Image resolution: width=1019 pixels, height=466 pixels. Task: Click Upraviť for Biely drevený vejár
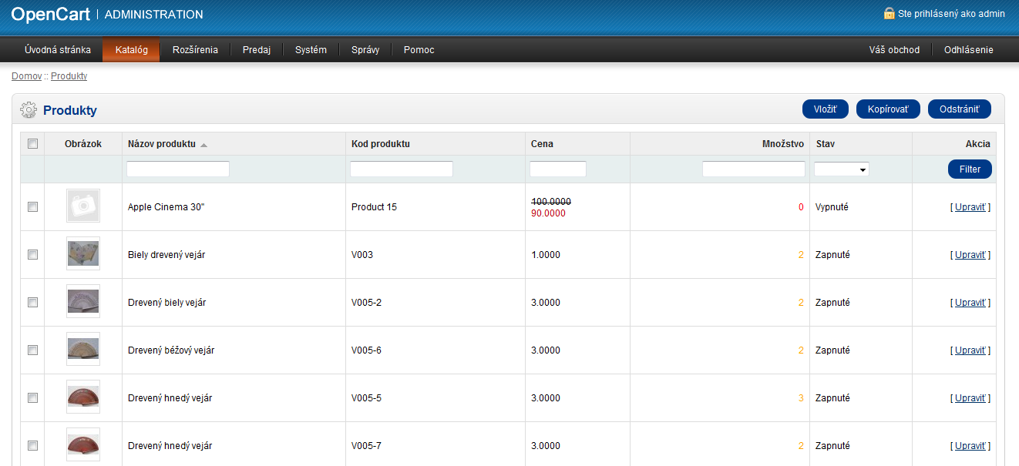[x=970, y=255]
